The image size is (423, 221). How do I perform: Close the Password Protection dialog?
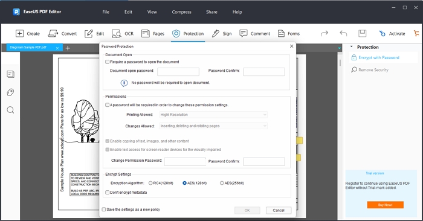click(291, 46)
